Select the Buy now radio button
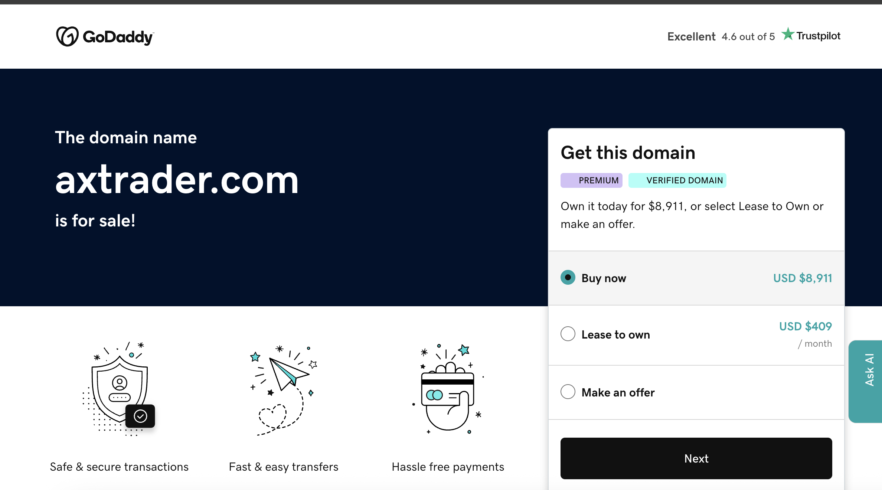882x490 pixels. 568,278
